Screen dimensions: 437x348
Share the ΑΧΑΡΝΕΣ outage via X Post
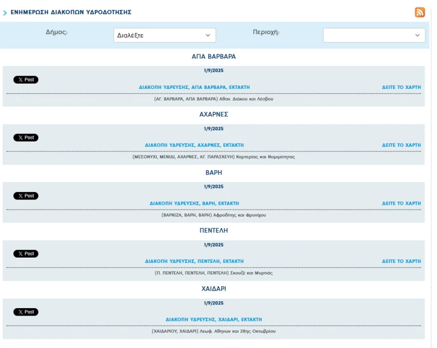(26, 137)
